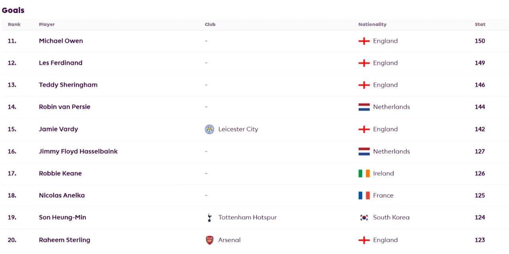509x254 pixels.
Task: Click the France flag for Nicolas Anelka
Action: click(x=364, y=195)
